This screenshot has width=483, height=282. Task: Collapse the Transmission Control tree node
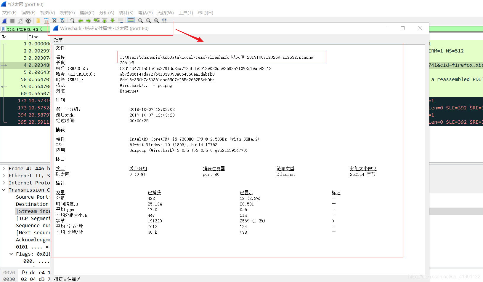[4, 190]
